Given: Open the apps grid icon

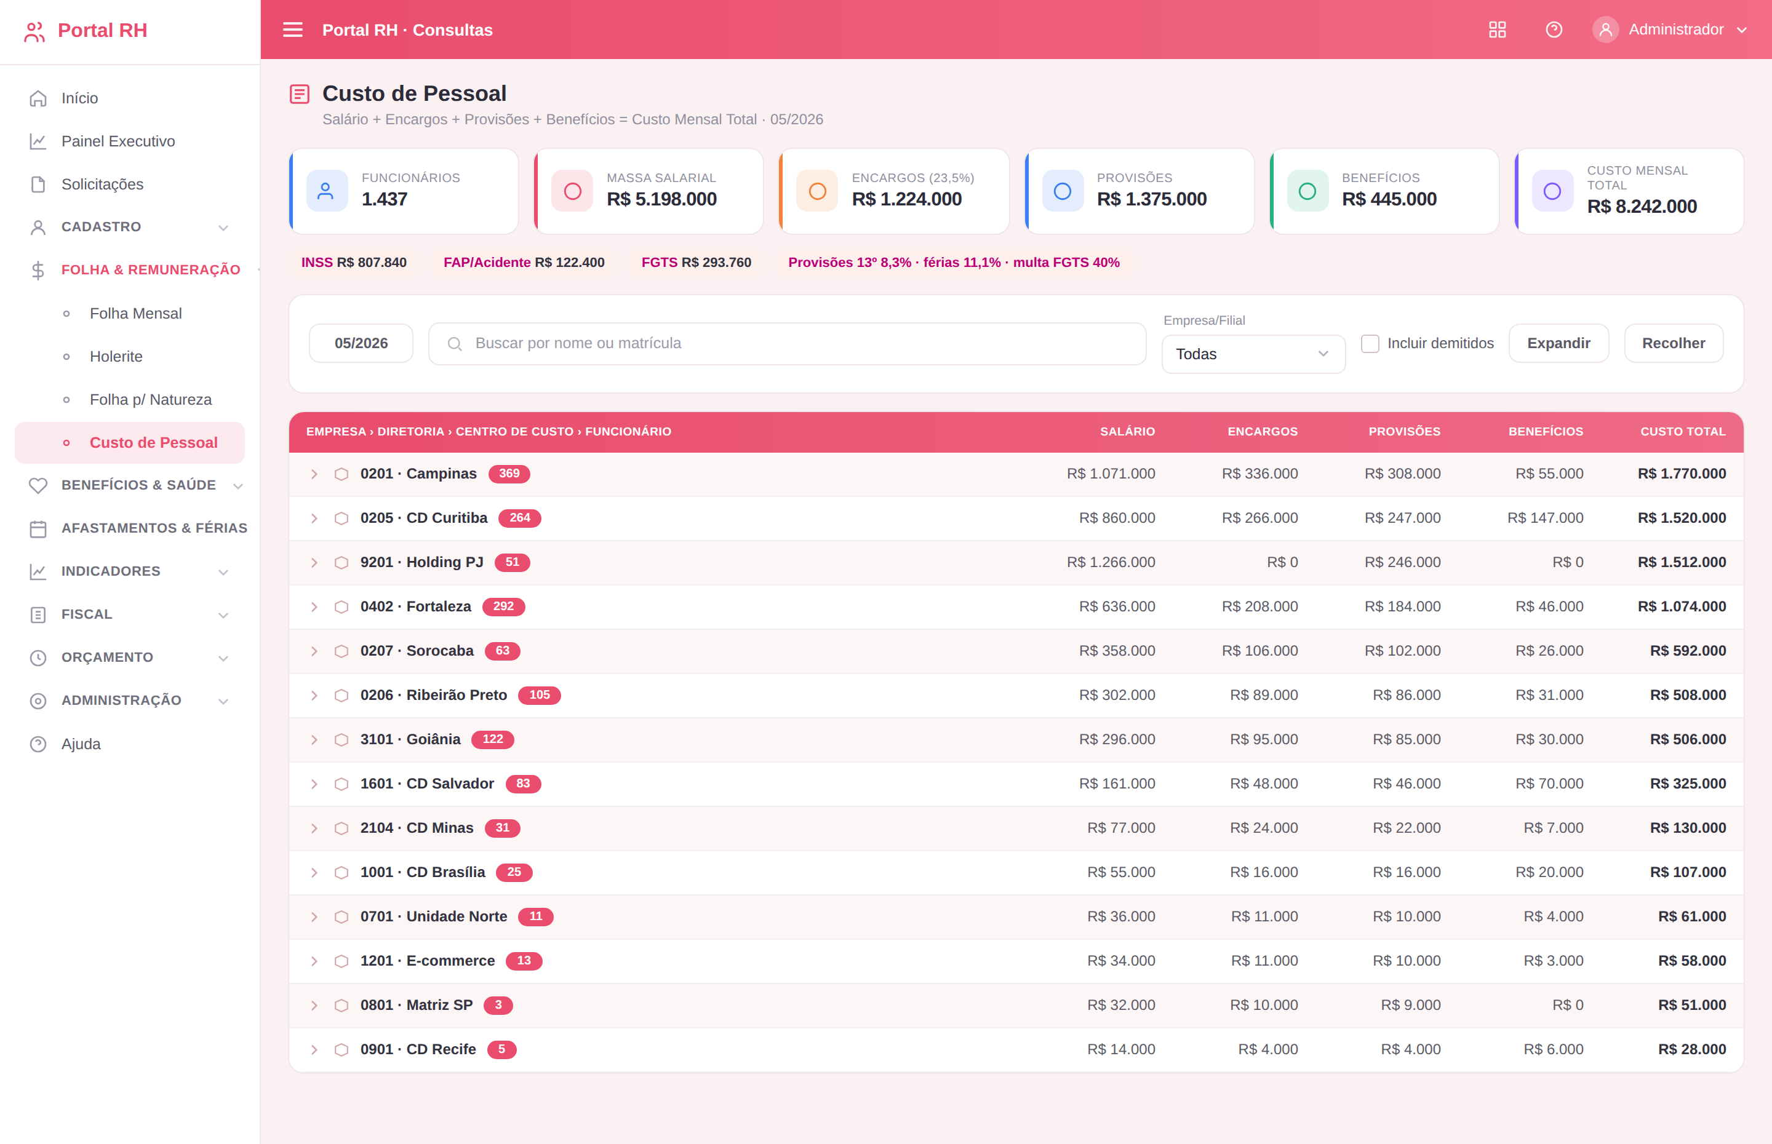Looking at the screenshot, I should pos(1497,30).
